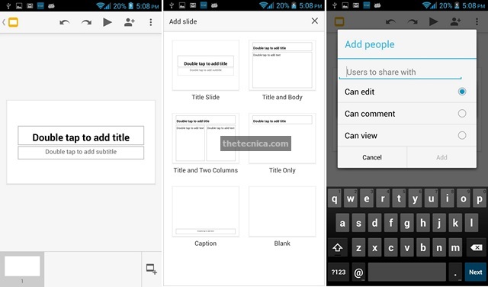Tap the 'Double tap to add subtitle' box in the left screen editor
This screenshot has height=287, width=488.
click(81, 153)
